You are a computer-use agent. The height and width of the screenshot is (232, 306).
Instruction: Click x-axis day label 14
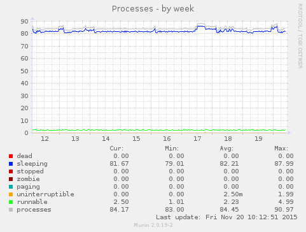tap(106, 139)
